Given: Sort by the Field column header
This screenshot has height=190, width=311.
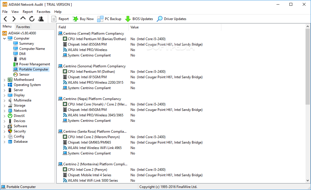Looking at the screenshot, I should [x=93, y=27].
